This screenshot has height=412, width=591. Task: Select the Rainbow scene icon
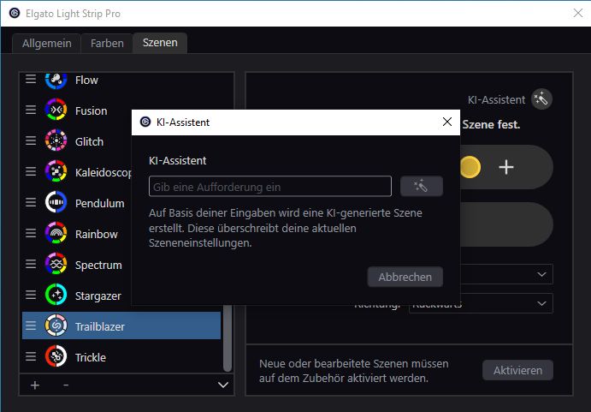(56, 234)
